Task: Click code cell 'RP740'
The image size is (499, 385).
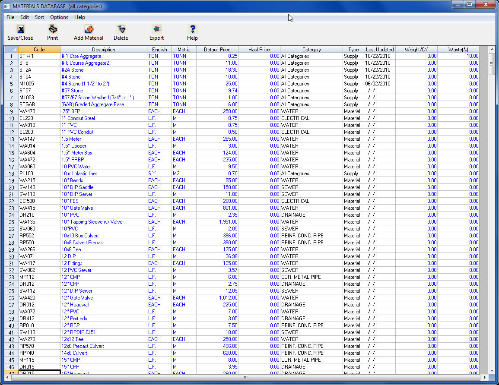Action: point(39,353)
